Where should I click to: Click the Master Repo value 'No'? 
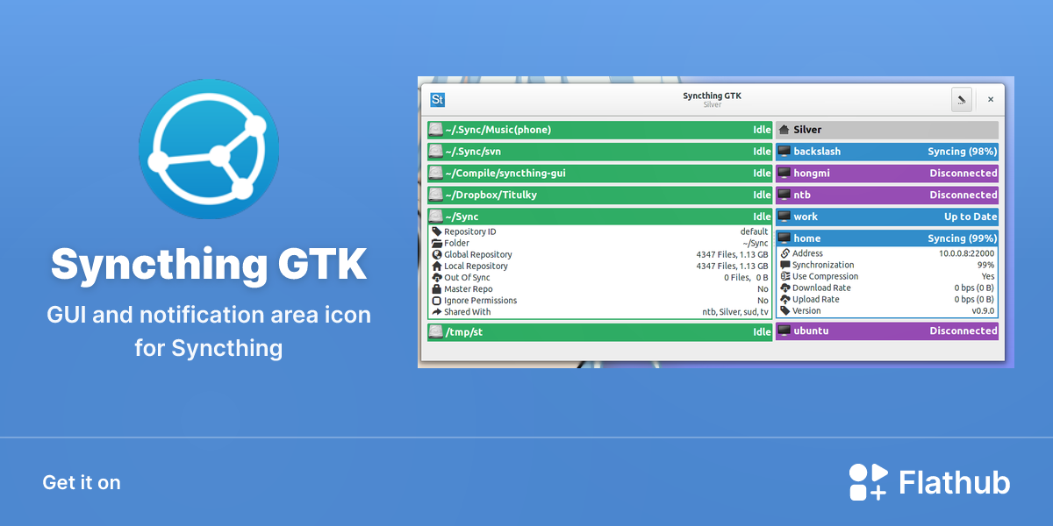click(x=763, y=288)
